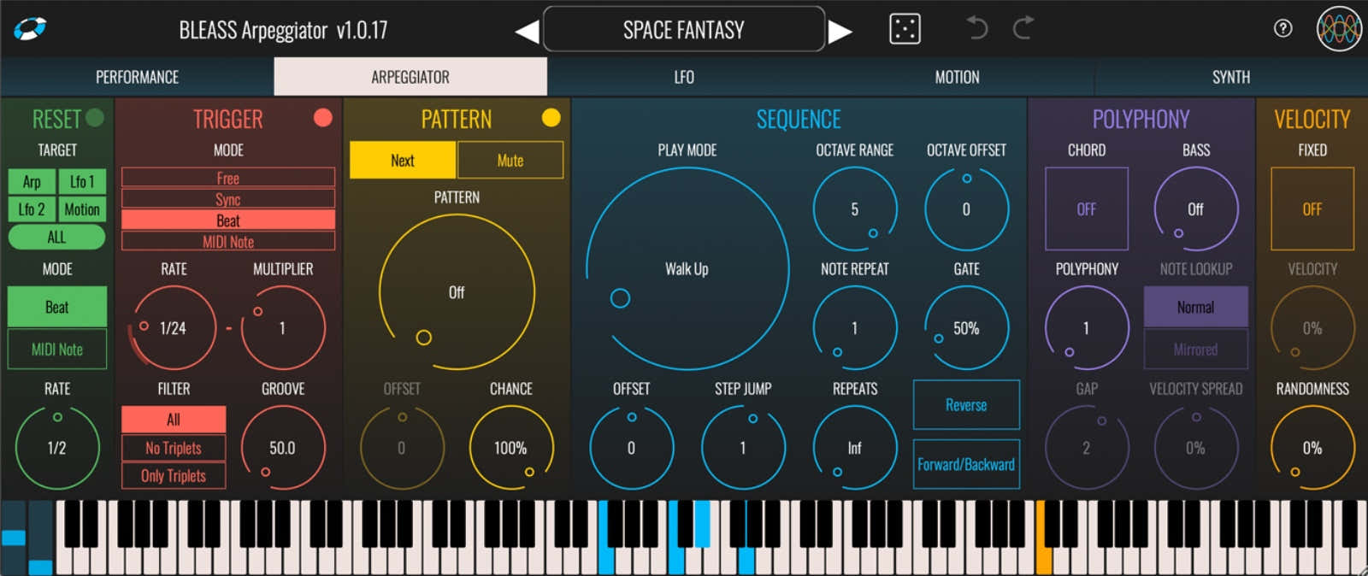Select ALL reset targets
1368x576 pixels.
[x=56, y=237]
